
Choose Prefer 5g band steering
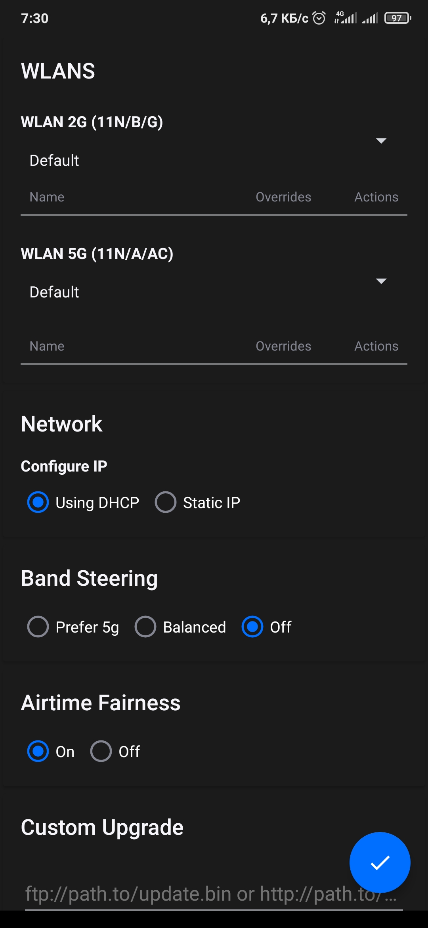pos(38,627)
